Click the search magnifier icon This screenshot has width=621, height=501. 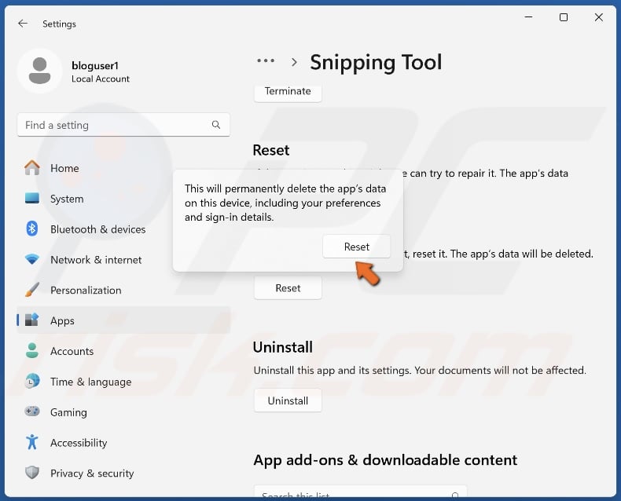216,125
